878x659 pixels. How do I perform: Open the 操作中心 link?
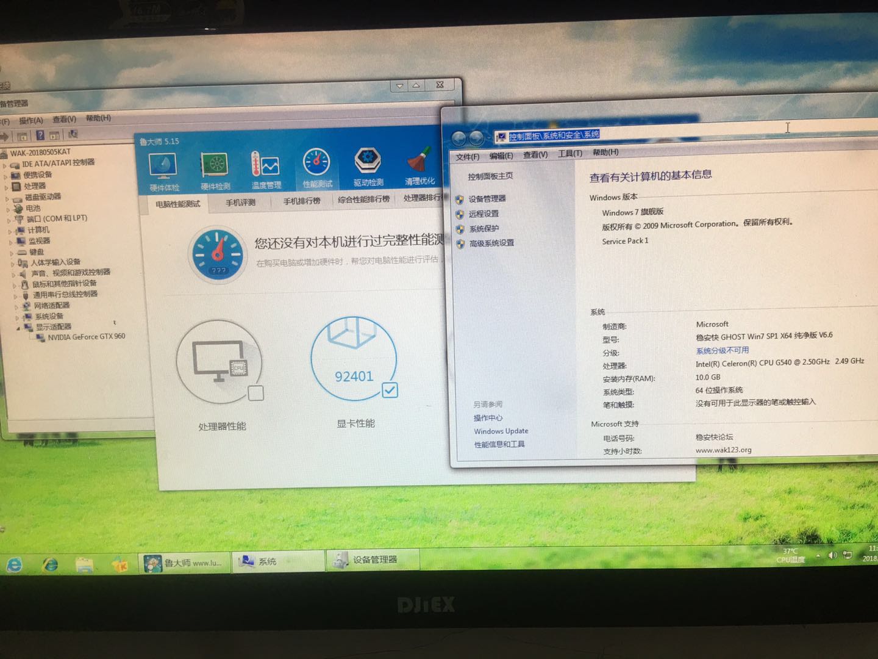click(488, 418)
